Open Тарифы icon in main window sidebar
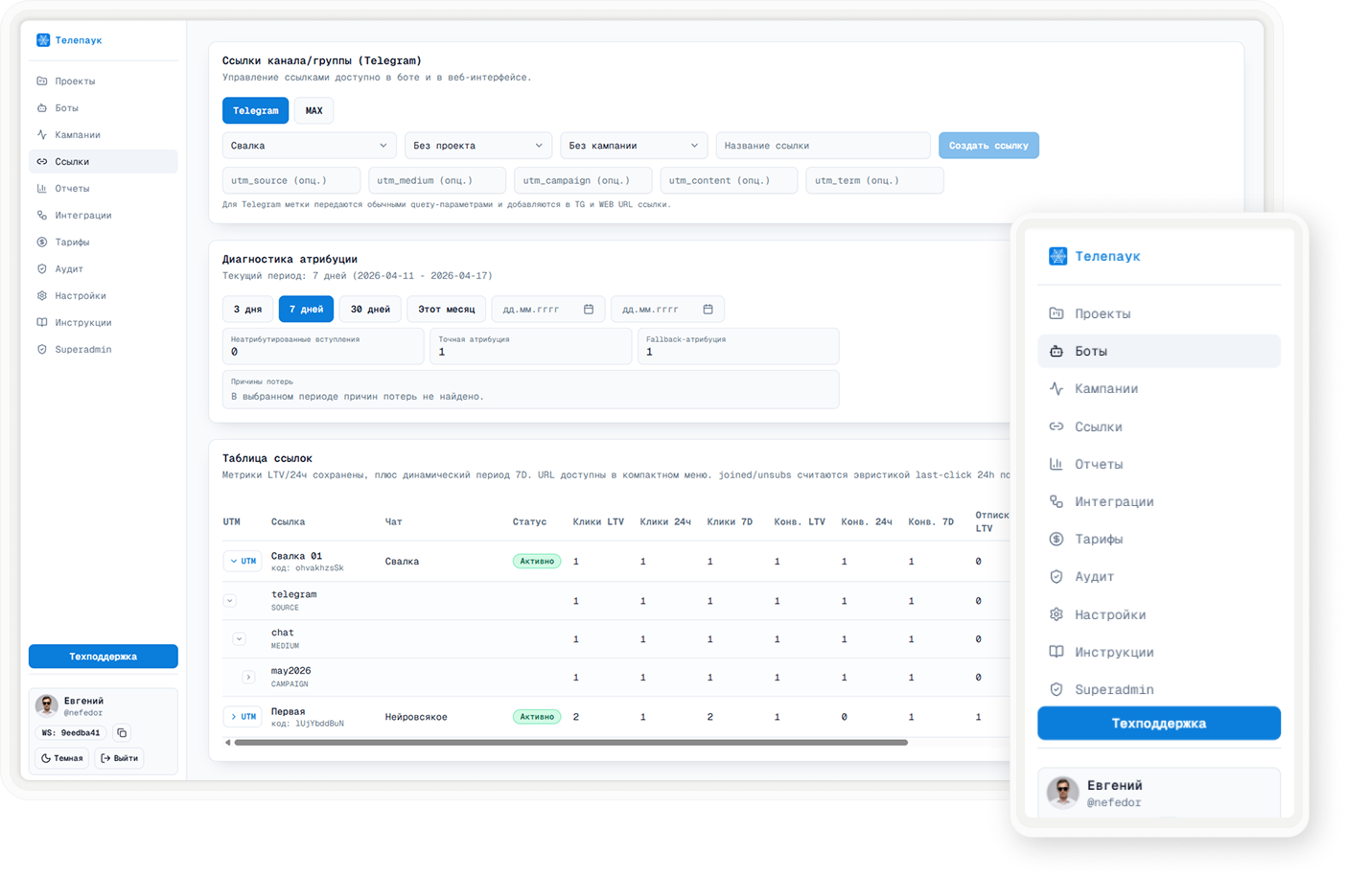This screenshot has width=1347, height=877. point(42,242)
